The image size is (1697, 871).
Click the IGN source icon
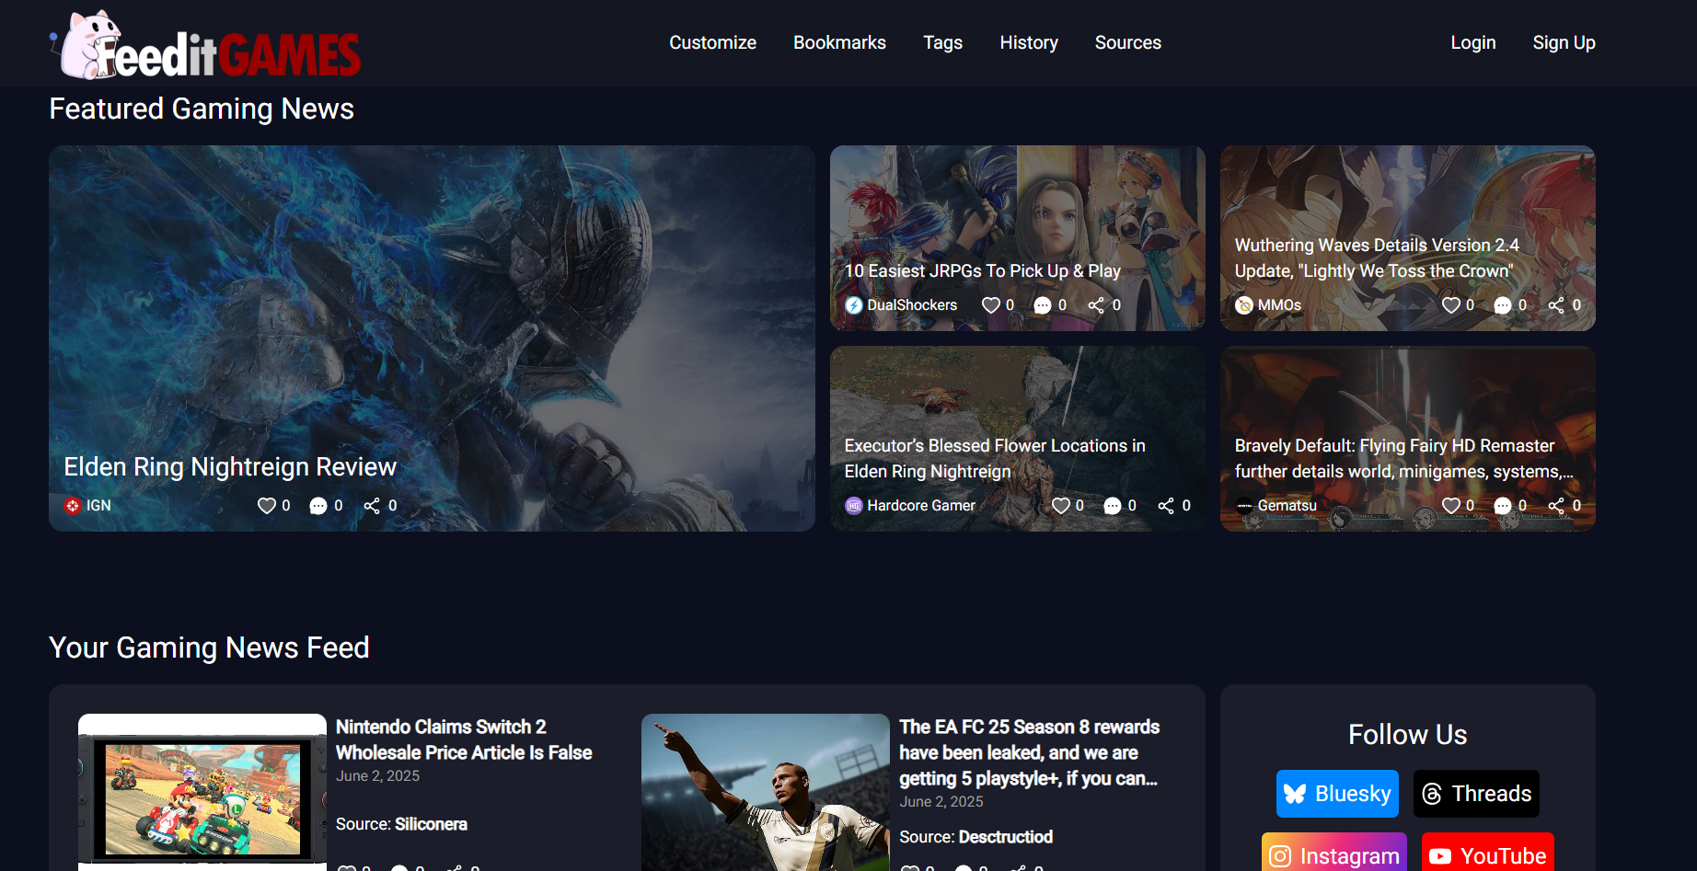[x=73, y=506]
